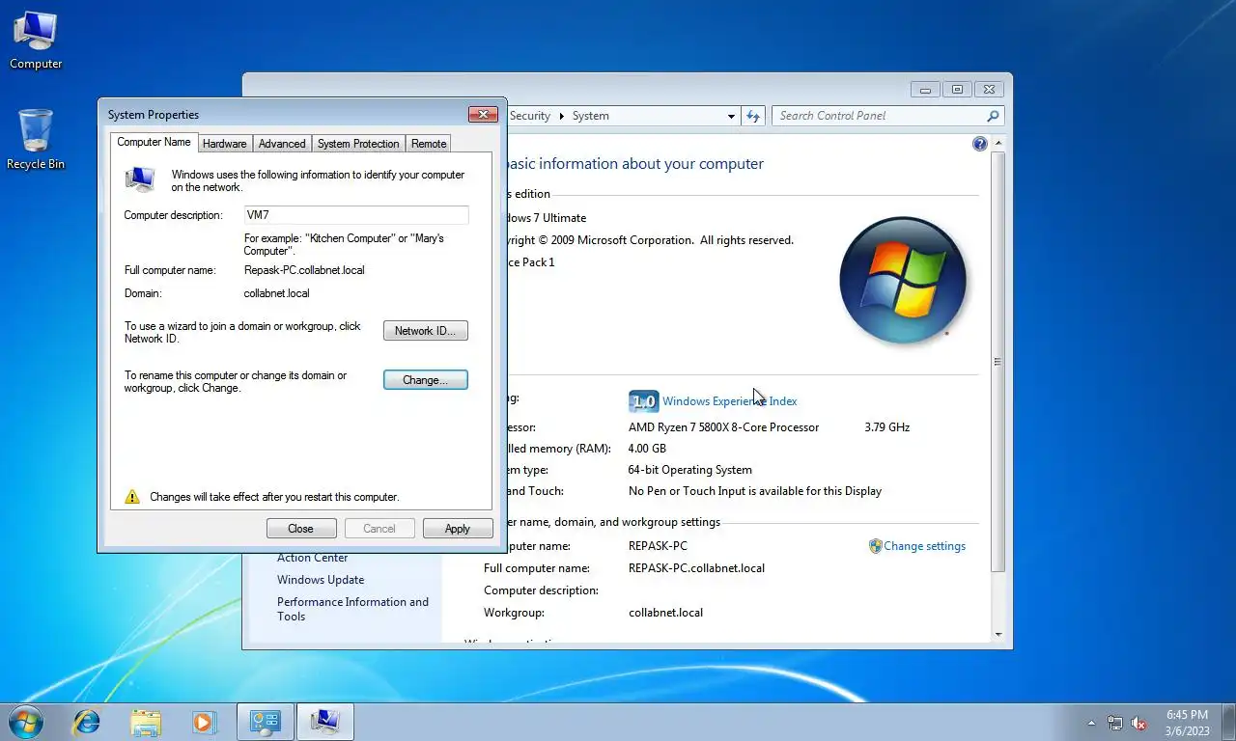Click the 4.00 GB memory value
The image size is (1236, 741).
647,449
